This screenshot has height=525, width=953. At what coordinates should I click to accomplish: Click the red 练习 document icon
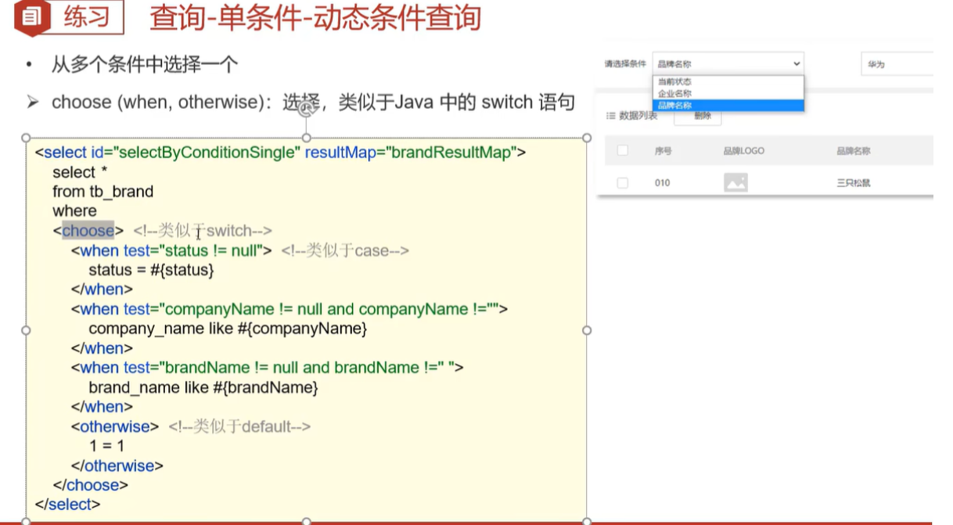31,18
